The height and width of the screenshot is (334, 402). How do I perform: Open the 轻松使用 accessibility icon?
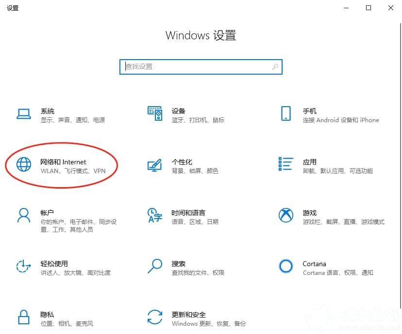pyautogui.click(x=24, y=266)
